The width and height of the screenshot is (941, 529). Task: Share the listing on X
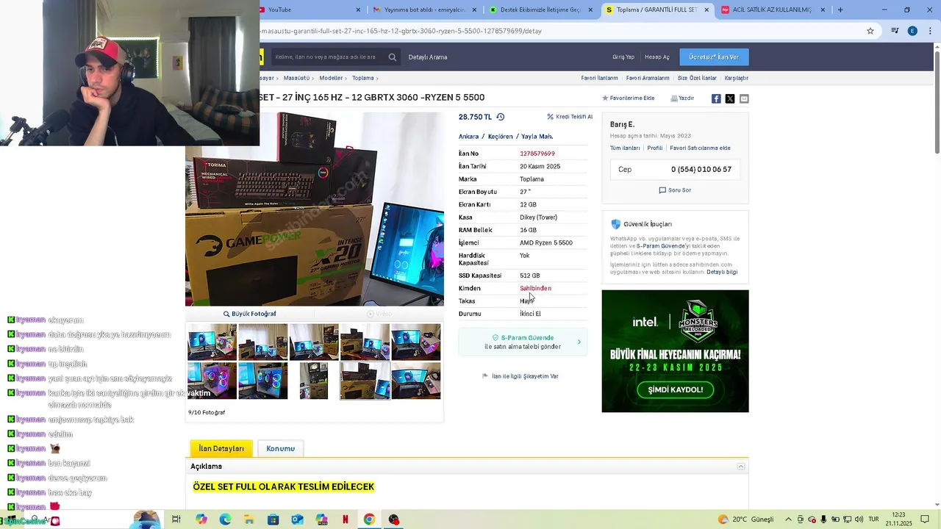(x=730, y=98)
